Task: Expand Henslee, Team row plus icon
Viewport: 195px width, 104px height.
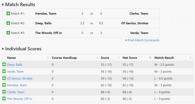Action: 4,85
